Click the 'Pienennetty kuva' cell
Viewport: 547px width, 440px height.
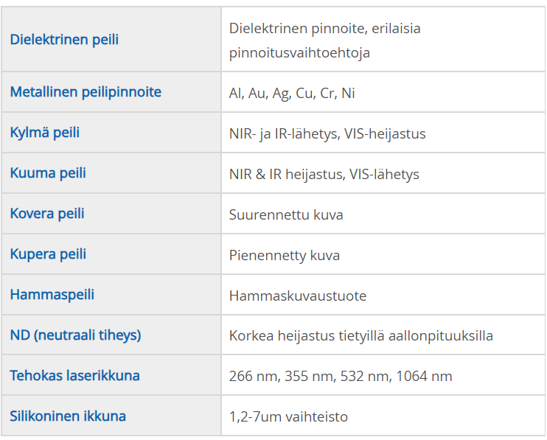point(285,256)
